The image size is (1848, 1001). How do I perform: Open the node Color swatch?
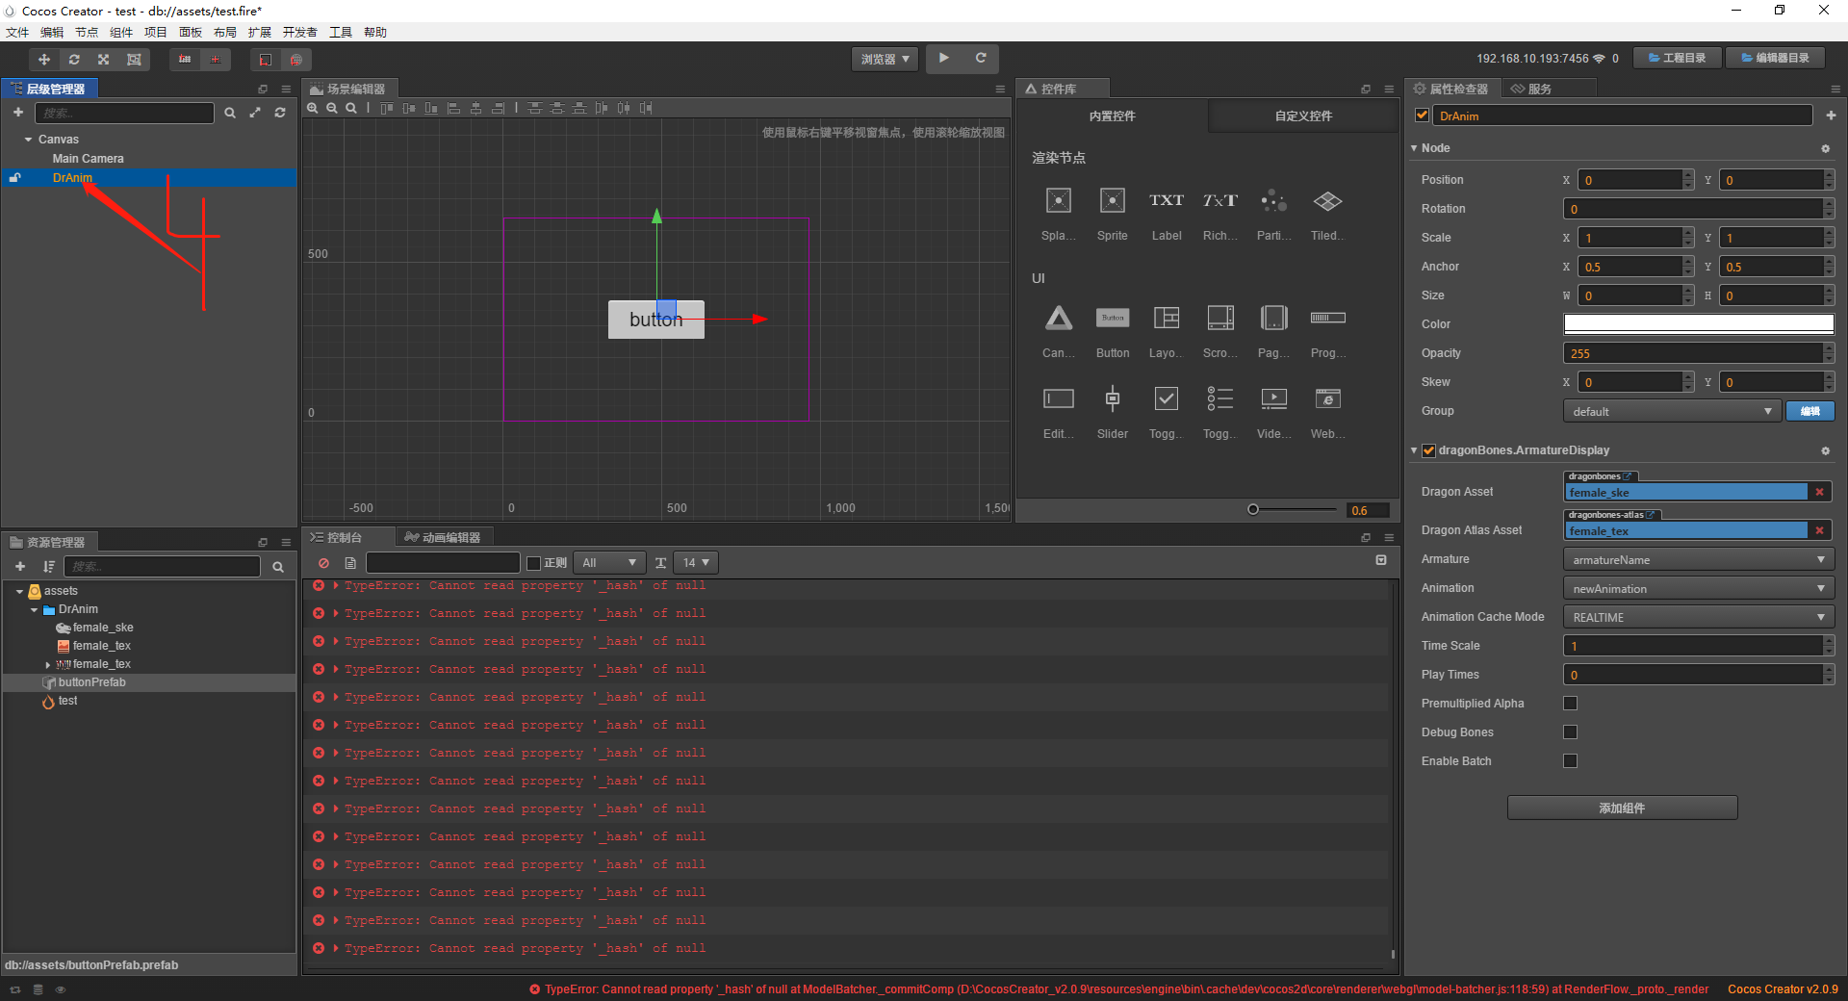(1699, 324)
